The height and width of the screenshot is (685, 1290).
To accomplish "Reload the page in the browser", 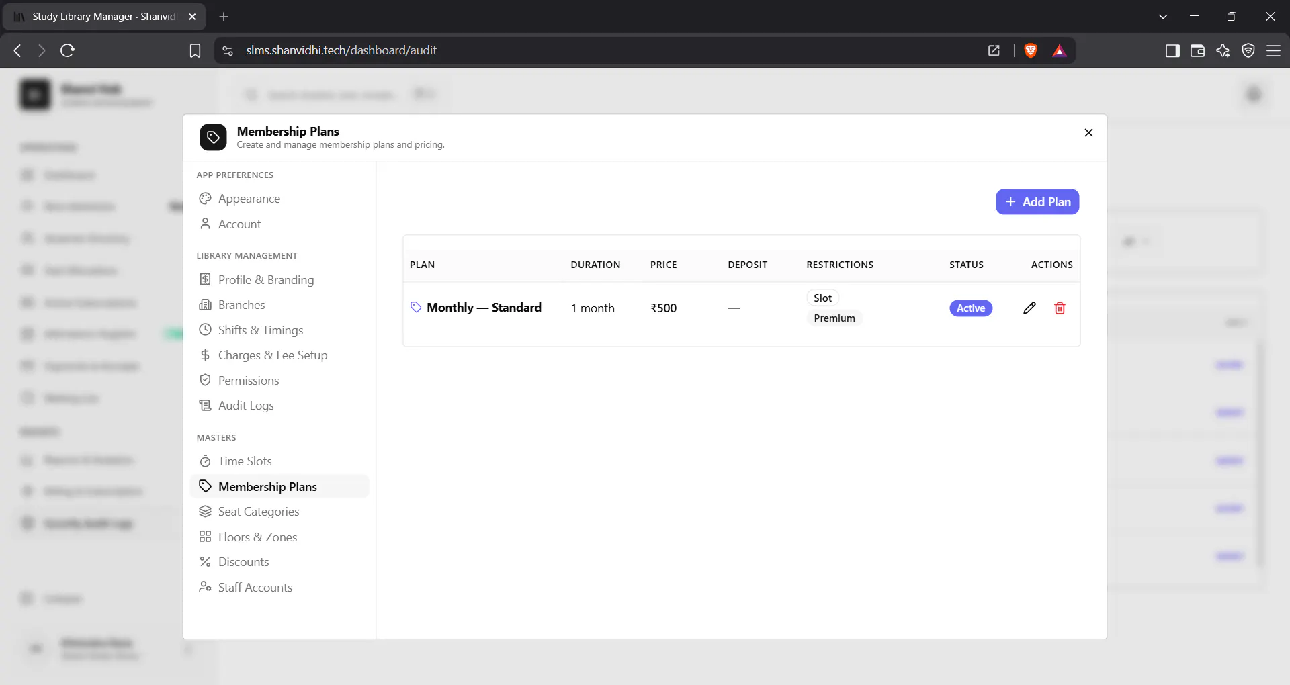I will [x=67, y=50].
